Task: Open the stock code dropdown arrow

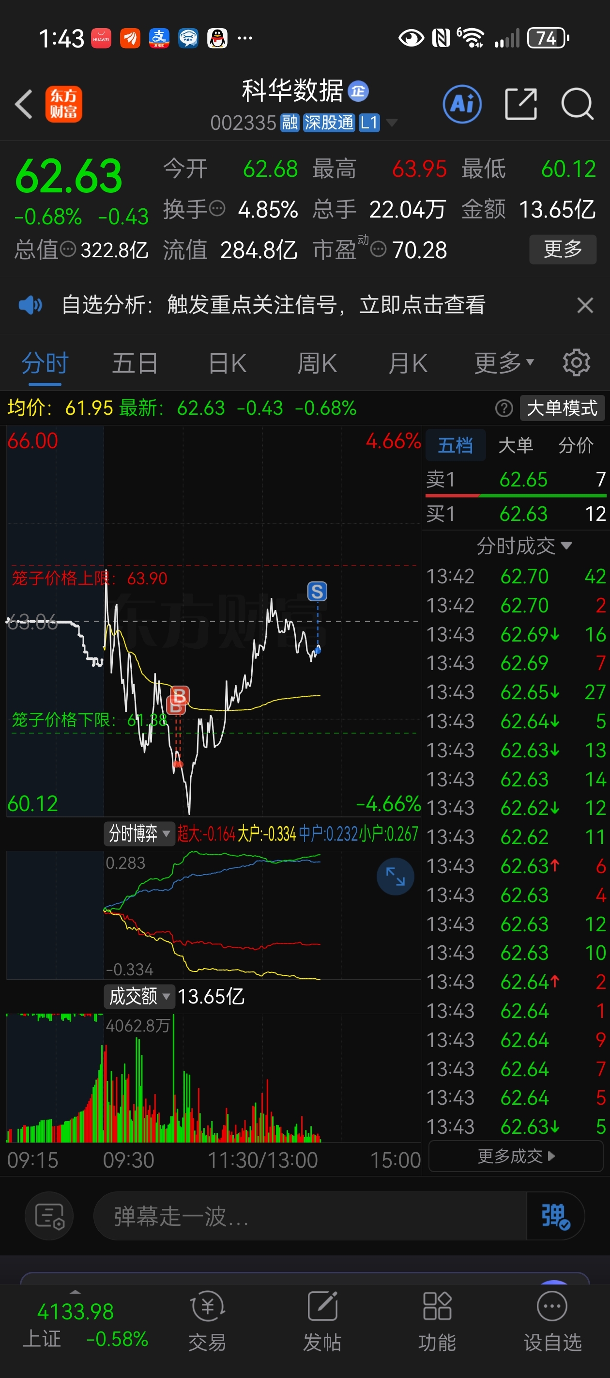Action: point(392,123)
